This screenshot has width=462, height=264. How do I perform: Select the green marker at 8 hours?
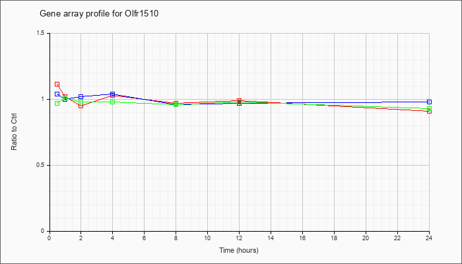(x=176, y=104)
